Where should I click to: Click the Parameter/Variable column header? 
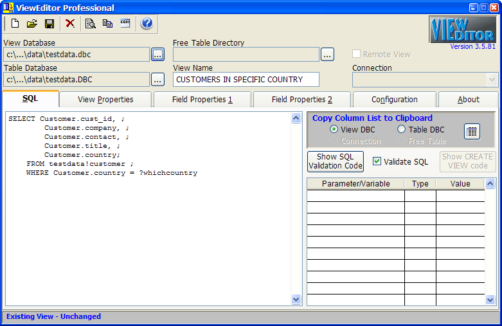pos(355,184)
